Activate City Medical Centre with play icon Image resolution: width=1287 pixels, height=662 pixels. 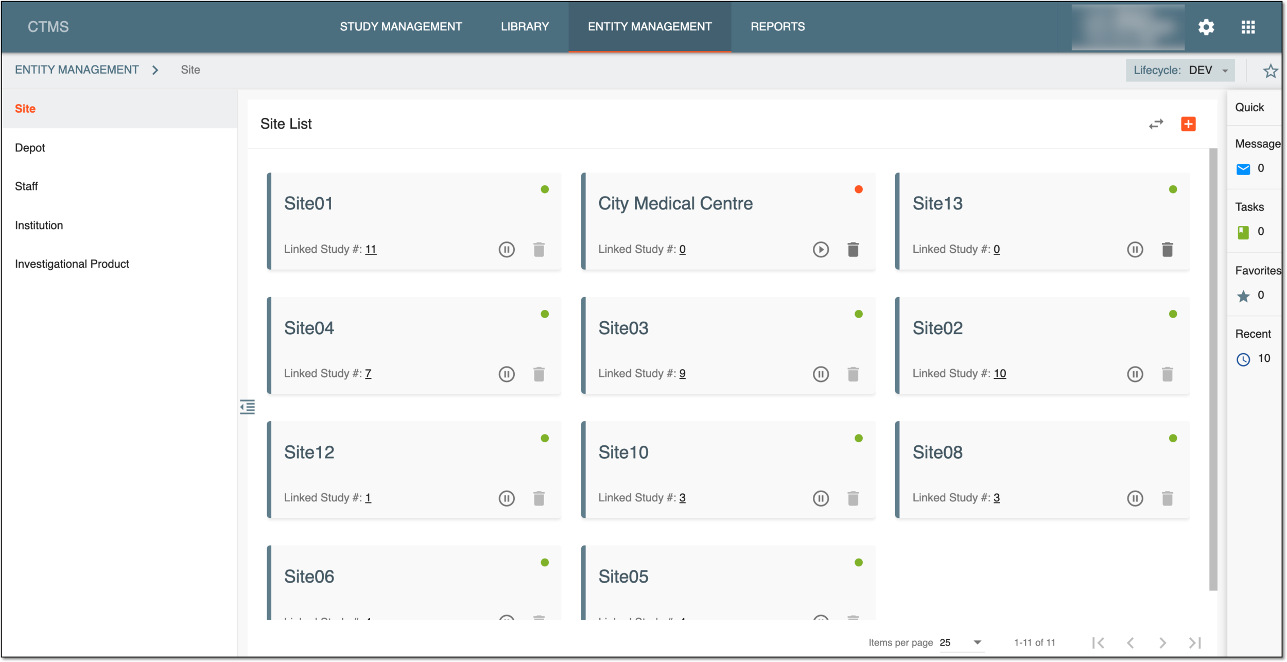(821, 250)
